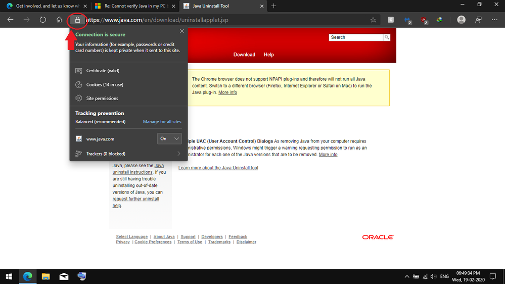Open Action Center notifications icon
The width and height of the screenshot is (505, 284).
click(493, 276)
